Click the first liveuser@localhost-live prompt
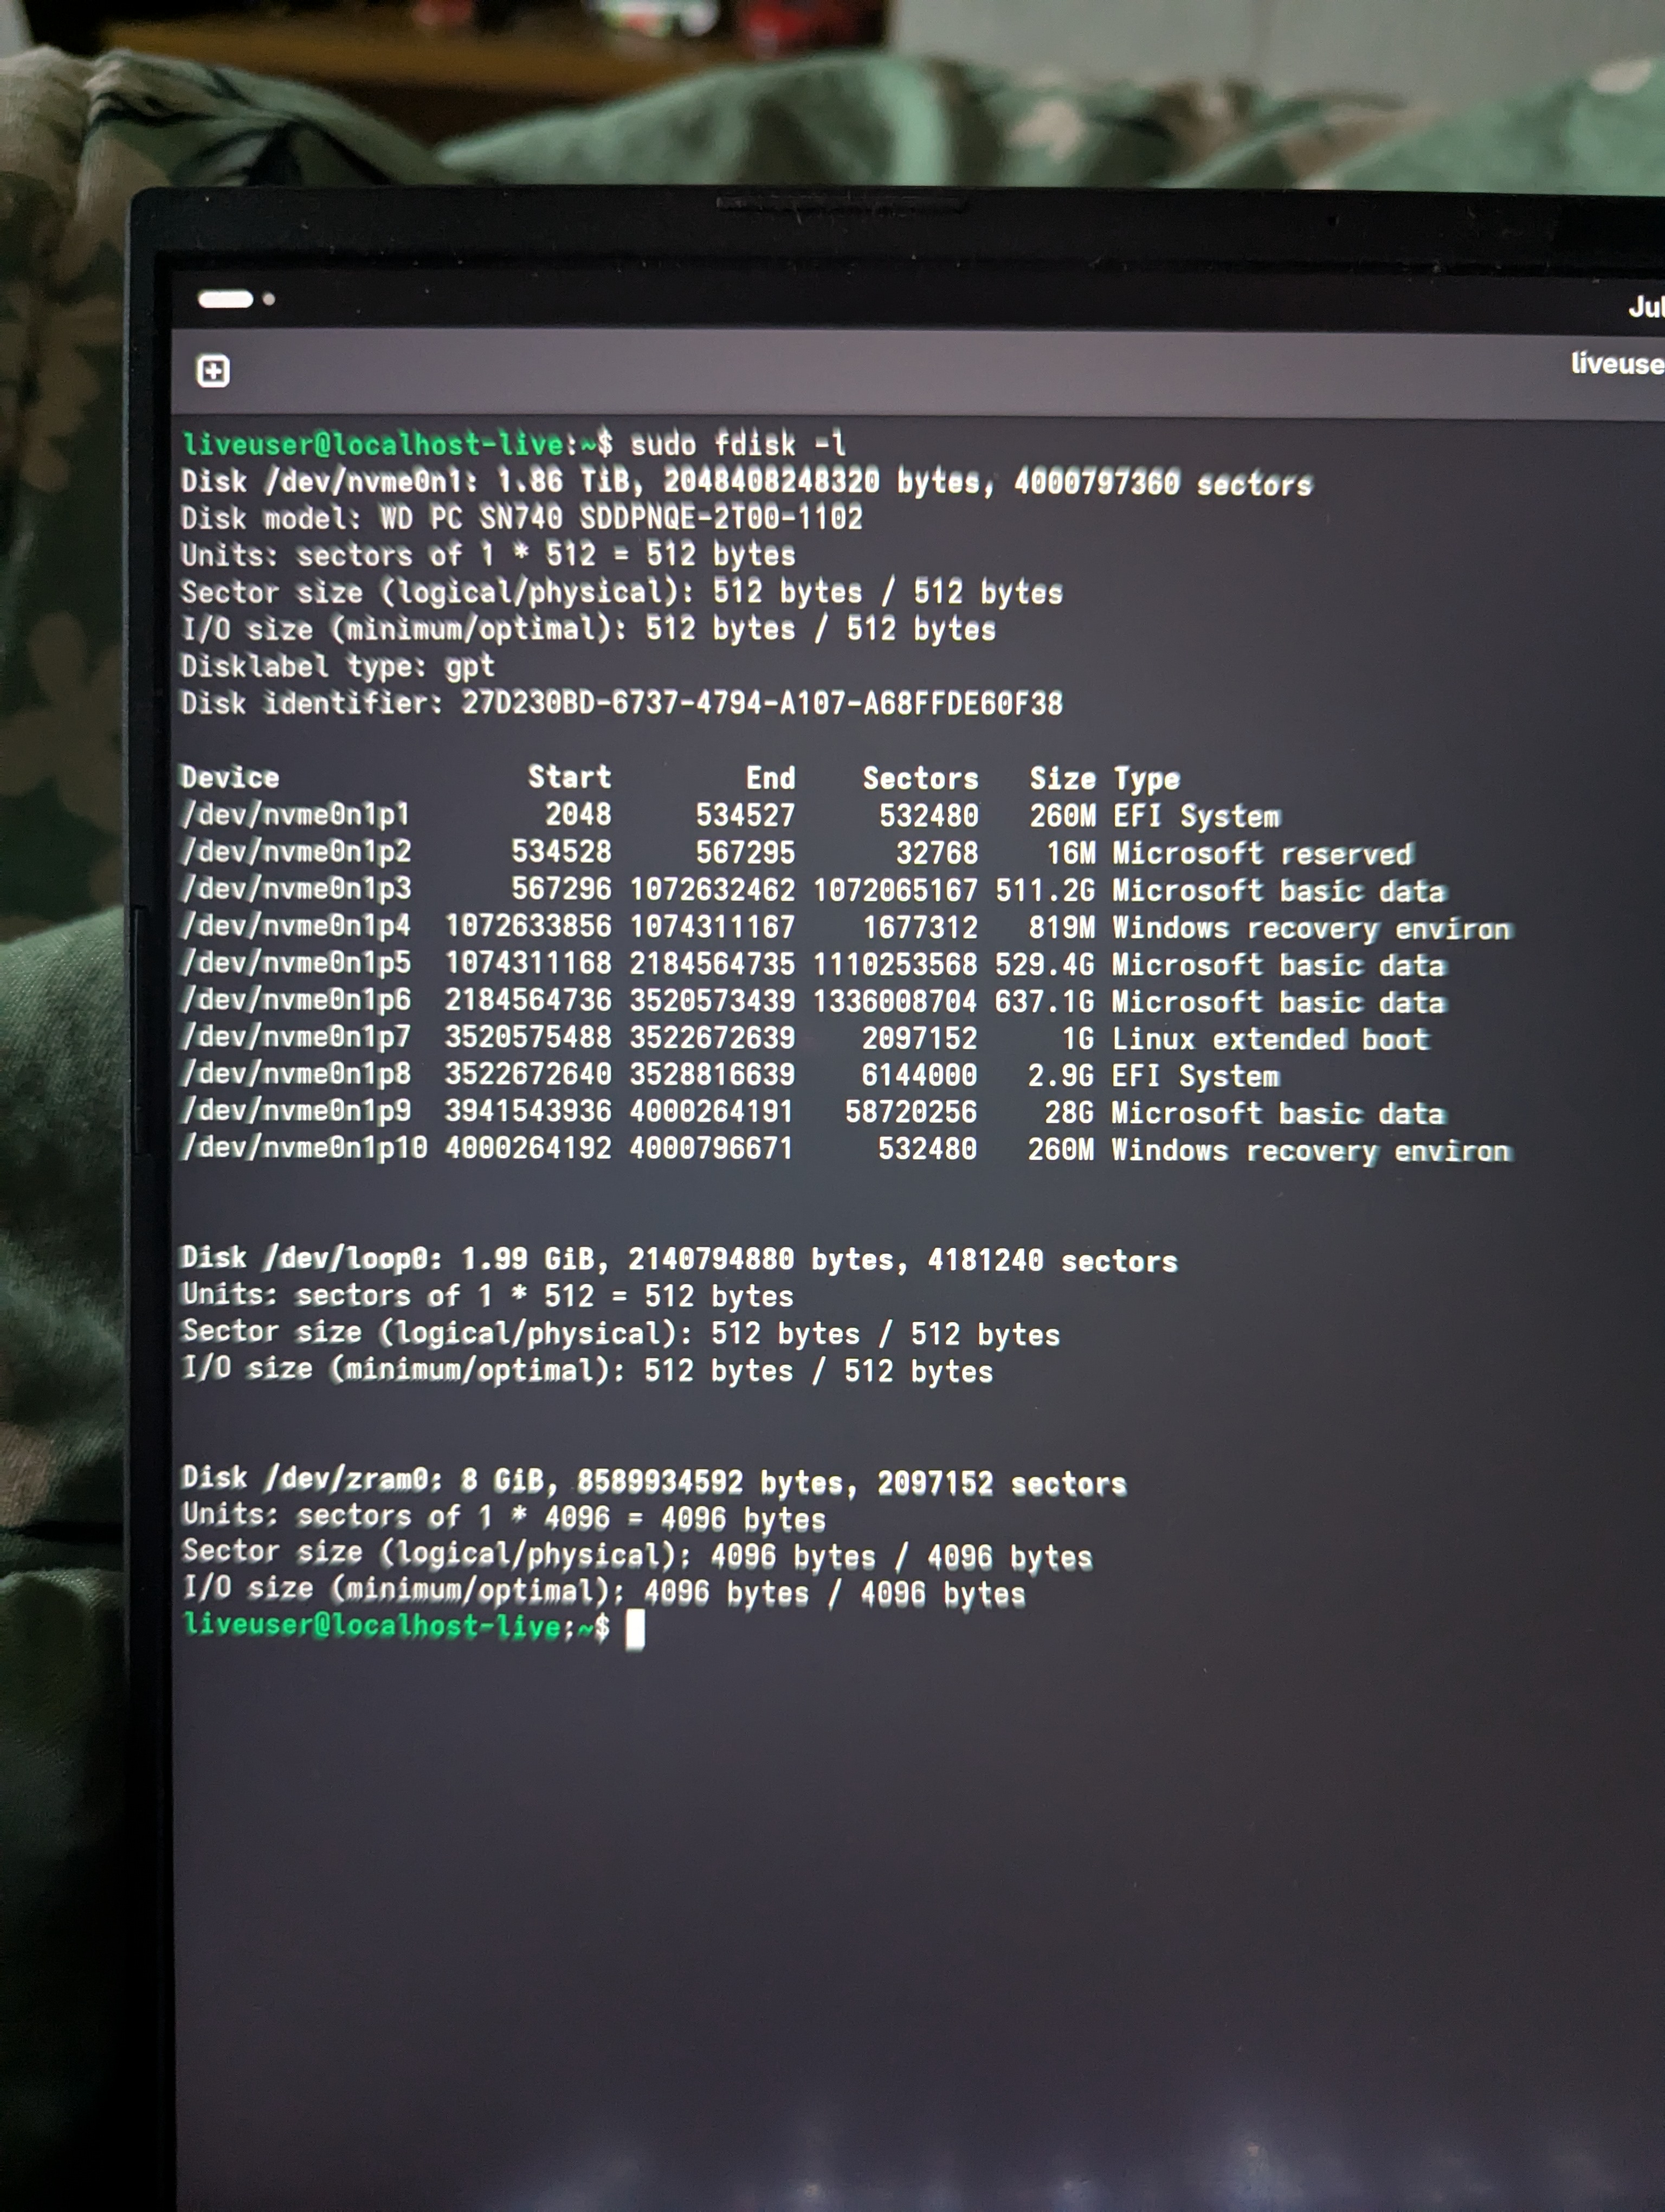This screenshot has width=1665, height=2212. 397,443
